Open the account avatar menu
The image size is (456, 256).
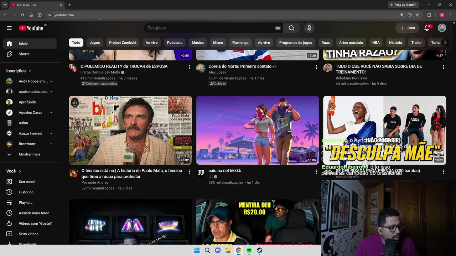[442, 28]
